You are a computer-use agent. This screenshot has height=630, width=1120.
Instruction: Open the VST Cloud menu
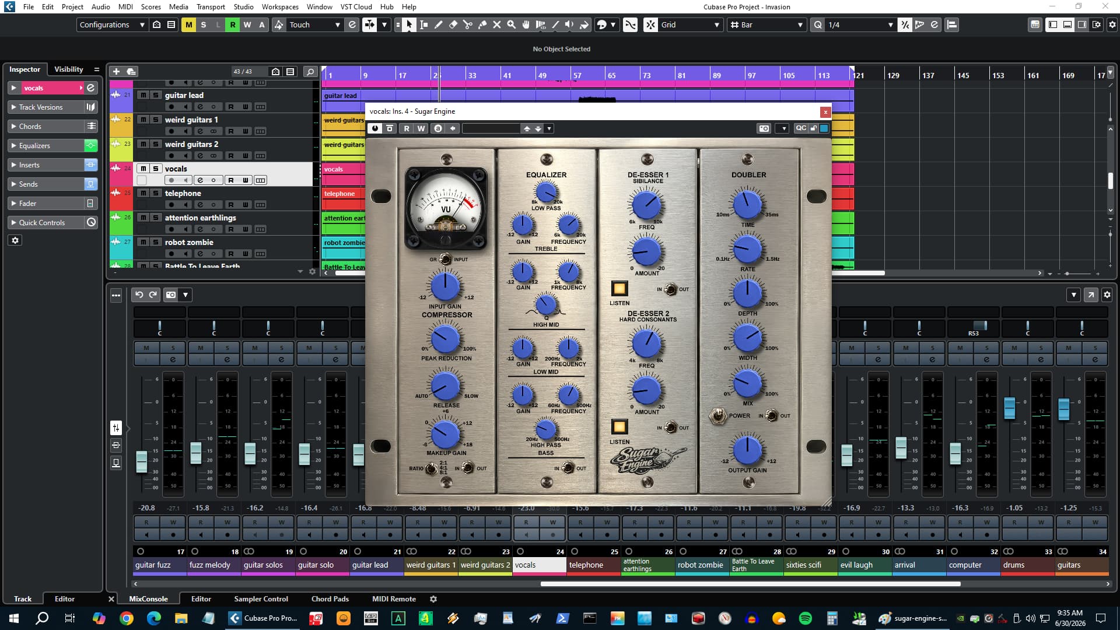tap(356, 6)
